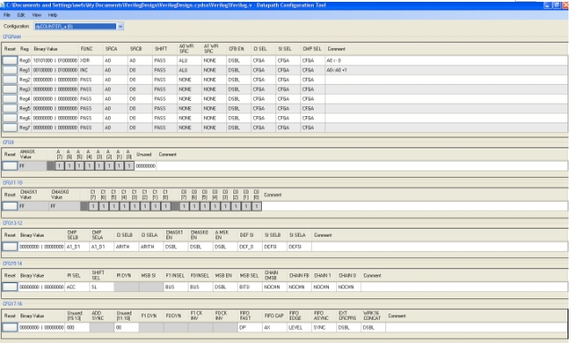Click the CMASK0 Value FF cell
This screenshot has width=581, height=343.
click(64, 206)
